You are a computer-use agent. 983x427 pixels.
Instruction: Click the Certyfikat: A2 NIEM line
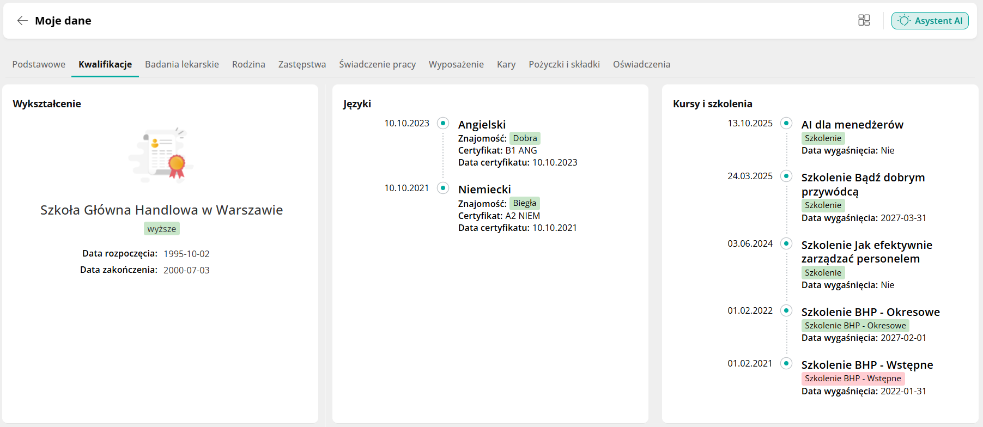[x=499, y=216]
